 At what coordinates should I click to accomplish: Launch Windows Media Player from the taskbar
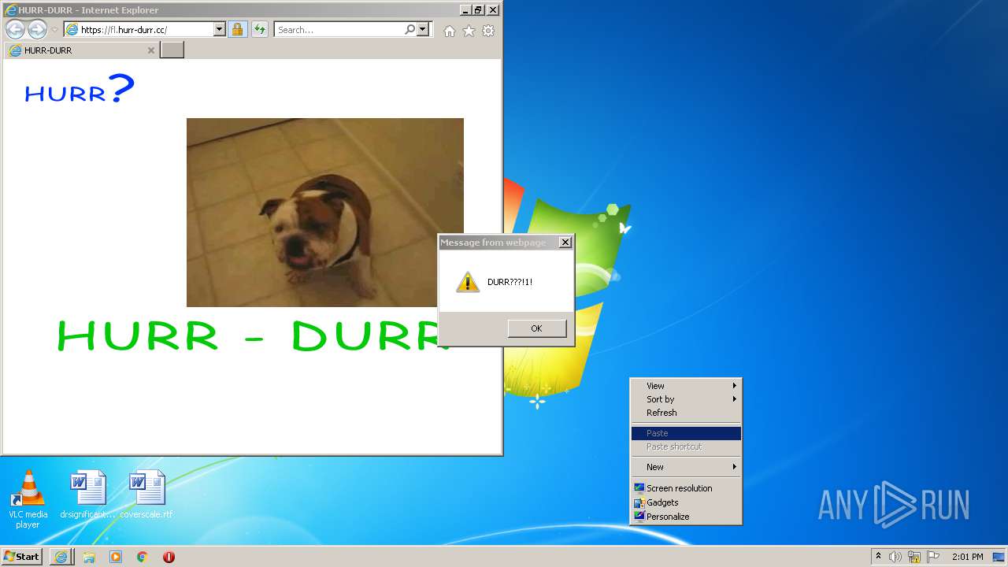[116, 557]
